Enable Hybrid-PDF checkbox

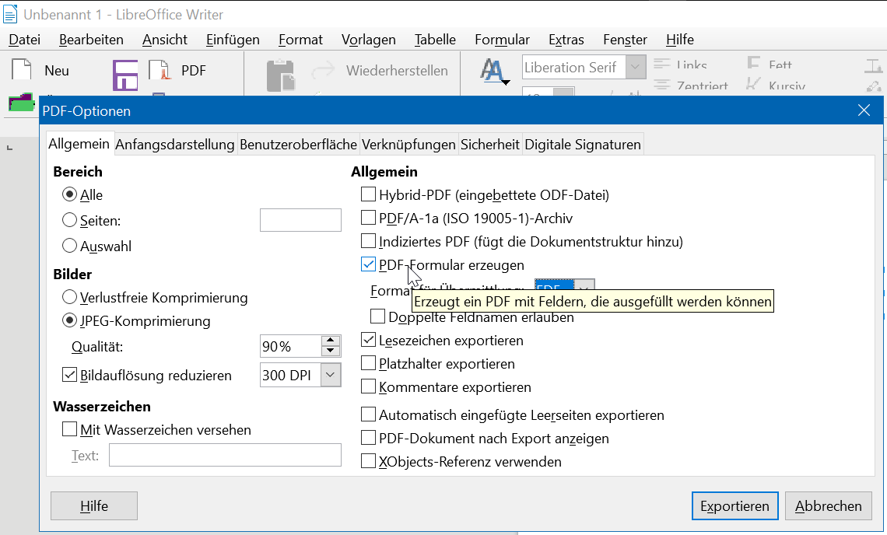(368, 194)
